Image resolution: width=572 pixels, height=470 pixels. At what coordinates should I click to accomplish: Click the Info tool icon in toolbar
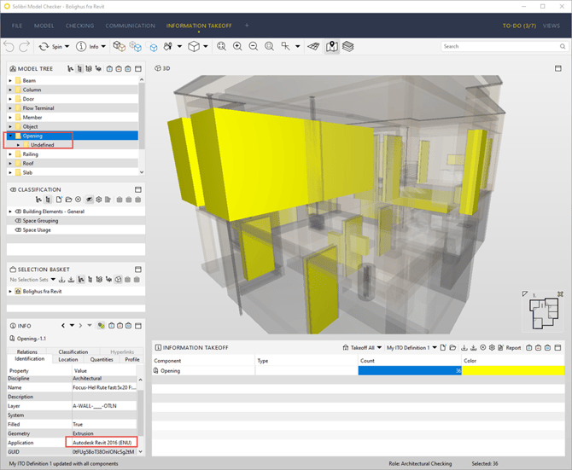[82, 46]
